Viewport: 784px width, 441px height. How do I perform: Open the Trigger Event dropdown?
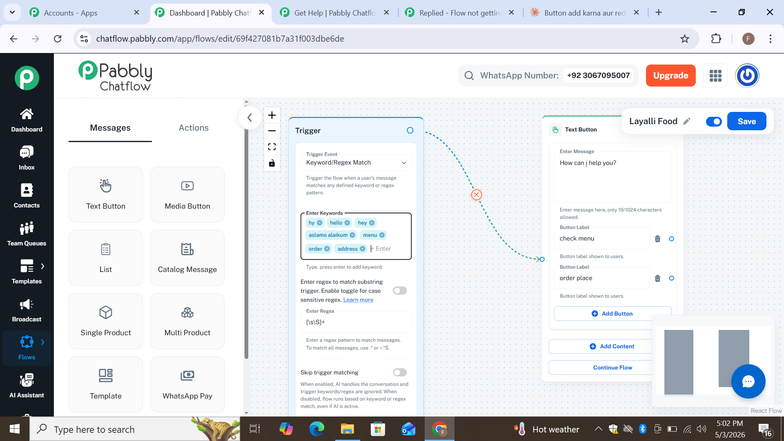click(356, 163)
